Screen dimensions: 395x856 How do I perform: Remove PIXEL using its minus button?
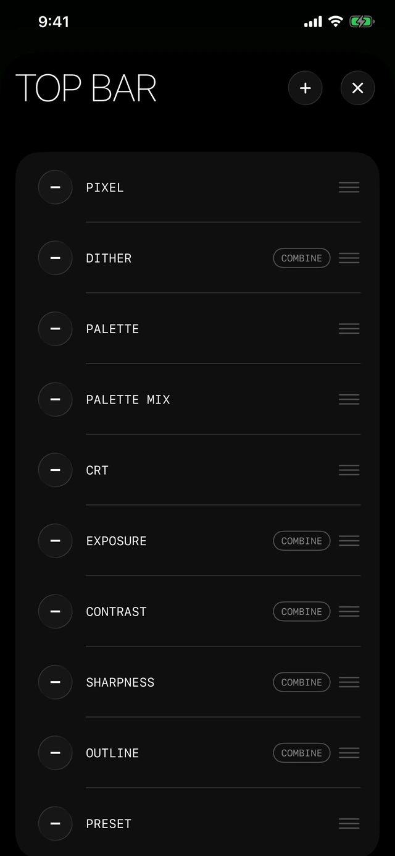point(56,187)
